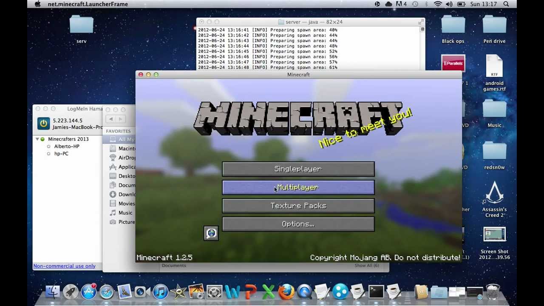This screenshot has width=544, height=306.
Task: Open the Apple menu
Action: click(37, 4)
